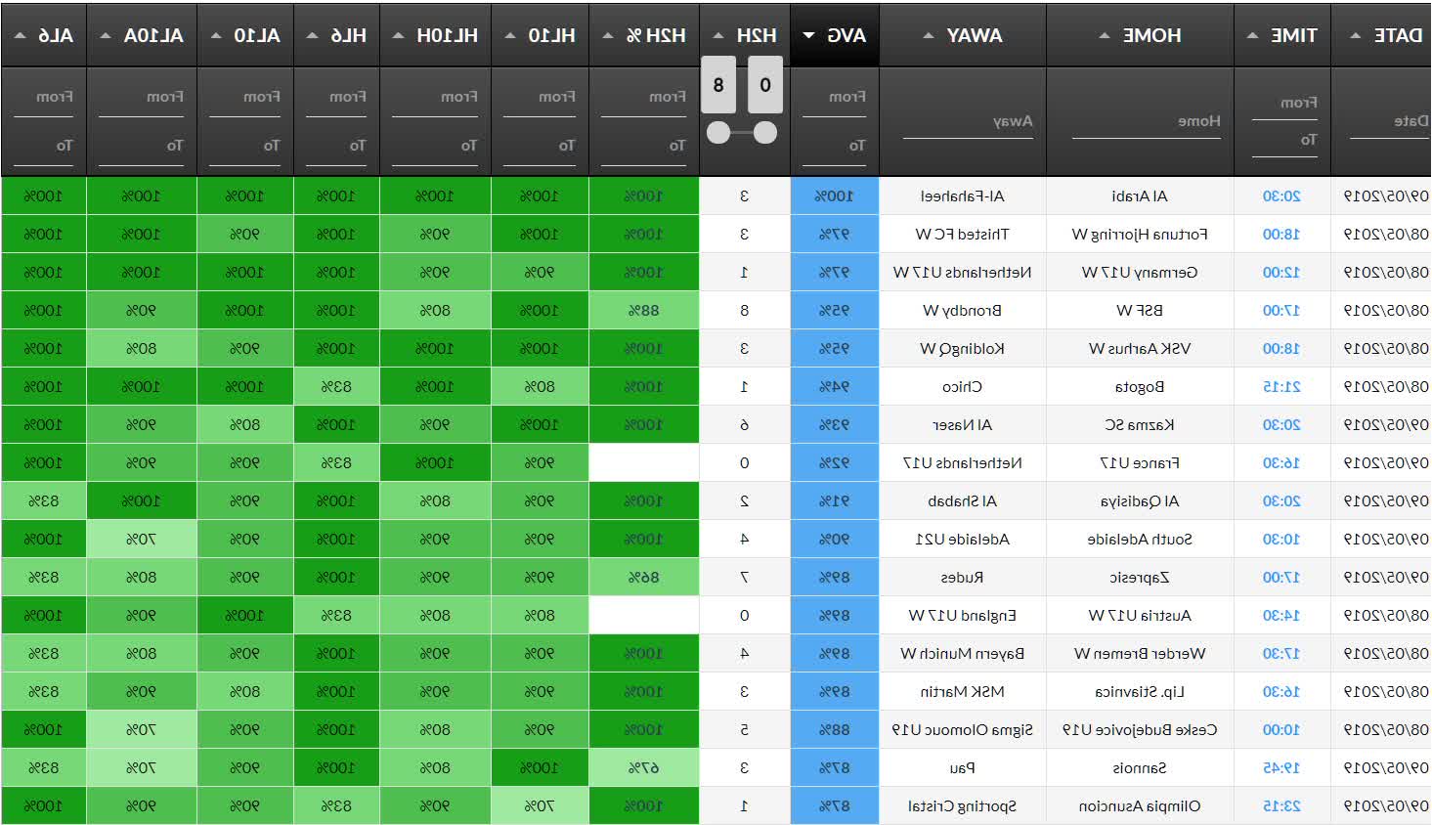This screenshot has width=1432, height=825.
Task: Select the home team cell 'VSK Aarhus W'
Action: [1140, 349]
